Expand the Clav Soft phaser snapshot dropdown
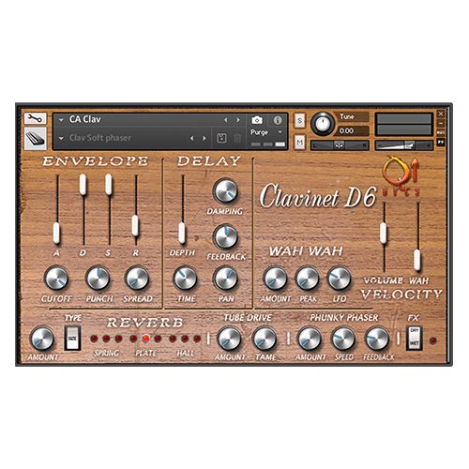Viewport: 469px width, 469px height. (x=61, y=138)
